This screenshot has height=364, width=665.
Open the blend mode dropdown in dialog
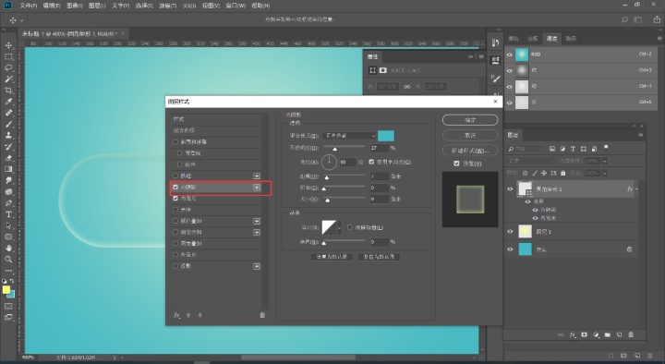click(349, 136)
